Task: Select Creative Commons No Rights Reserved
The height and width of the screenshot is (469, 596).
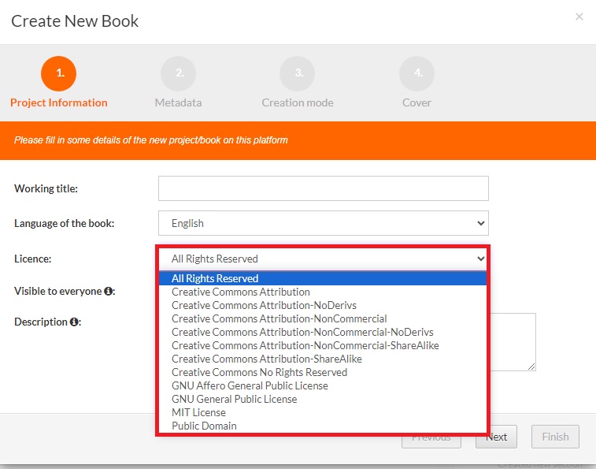Action: [259, 372]
